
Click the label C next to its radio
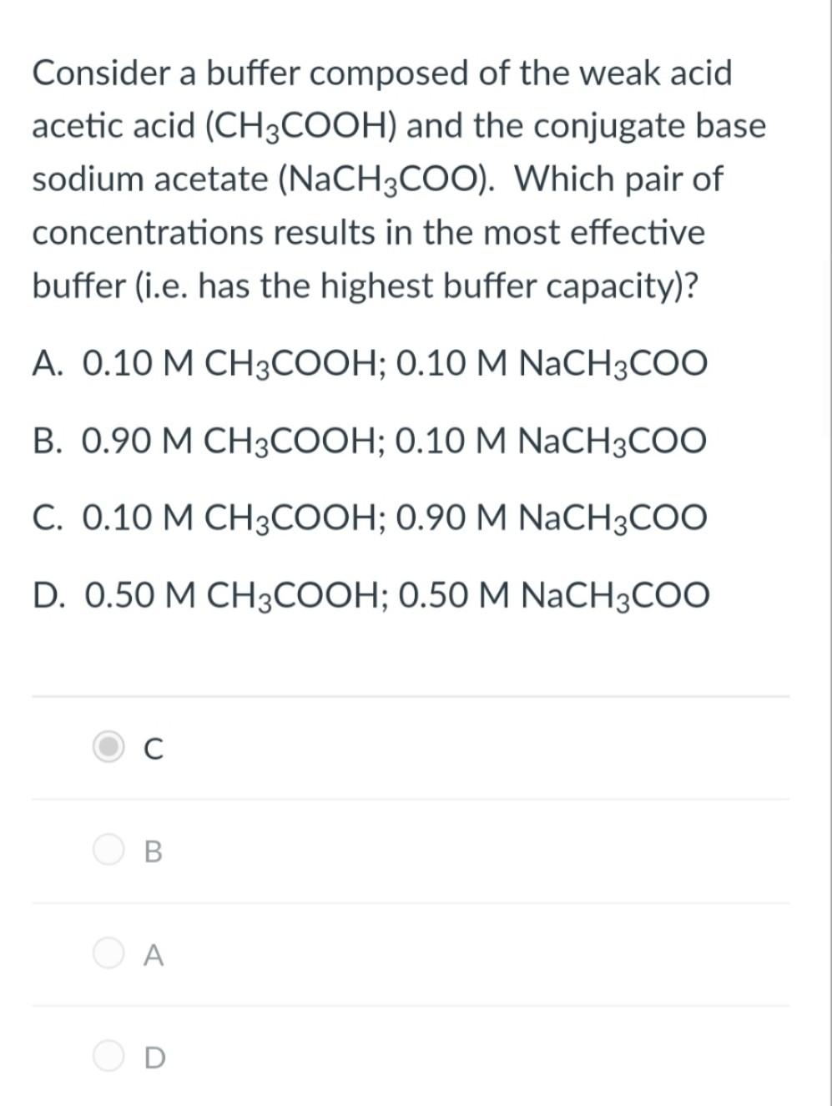152,749
